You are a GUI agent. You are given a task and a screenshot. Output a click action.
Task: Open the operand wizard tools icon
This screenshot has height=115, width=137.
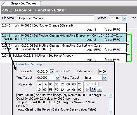(87, 90)
